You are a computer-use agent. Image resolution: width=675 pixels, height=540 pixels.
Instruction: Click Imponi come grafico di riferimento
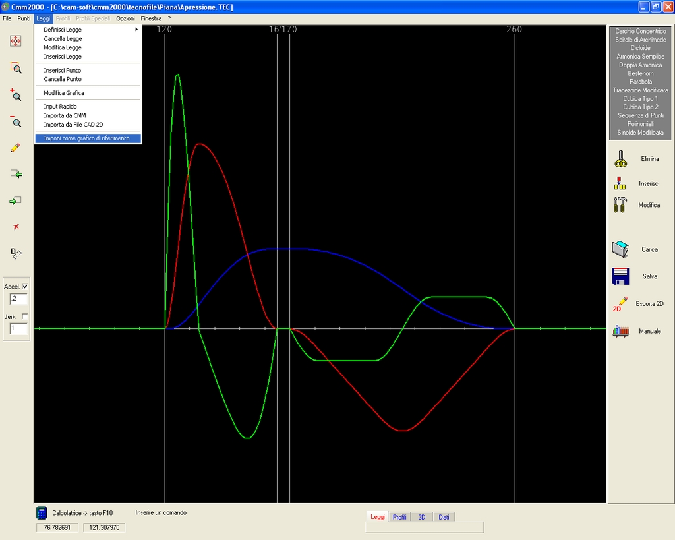pyautogui.click(x=88, y=138)
